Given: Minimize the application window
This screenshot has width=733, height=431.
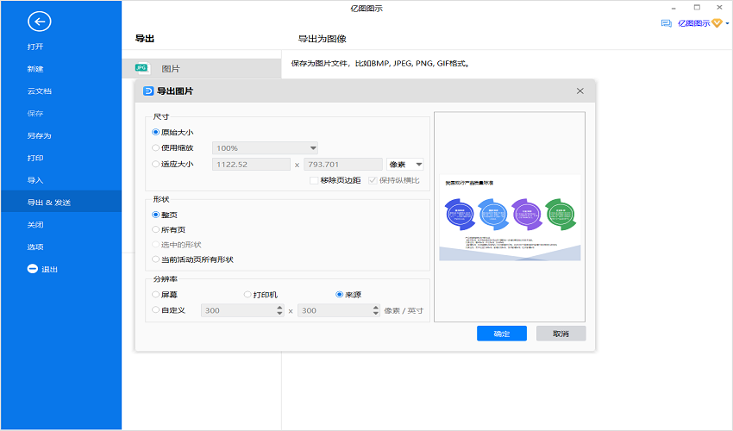Looking at the screenshot, I should [673, 8].
